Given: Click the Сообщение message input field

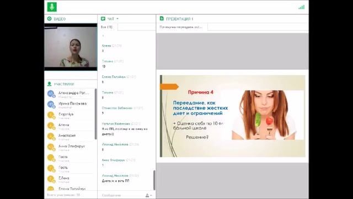Looking at the screenshot, I should click(121, 195).
